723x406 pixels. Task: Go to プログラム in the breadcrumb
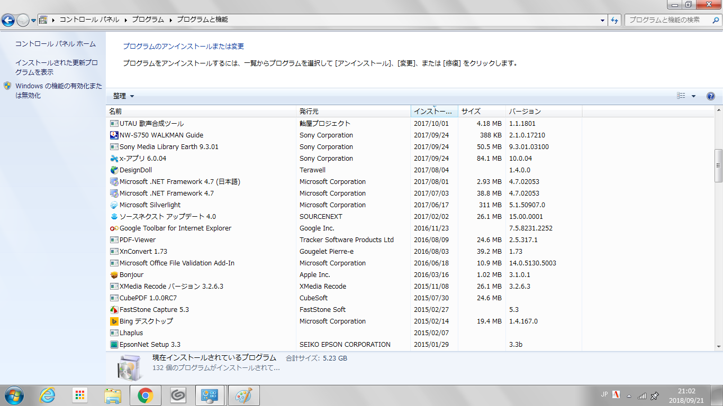148,20
